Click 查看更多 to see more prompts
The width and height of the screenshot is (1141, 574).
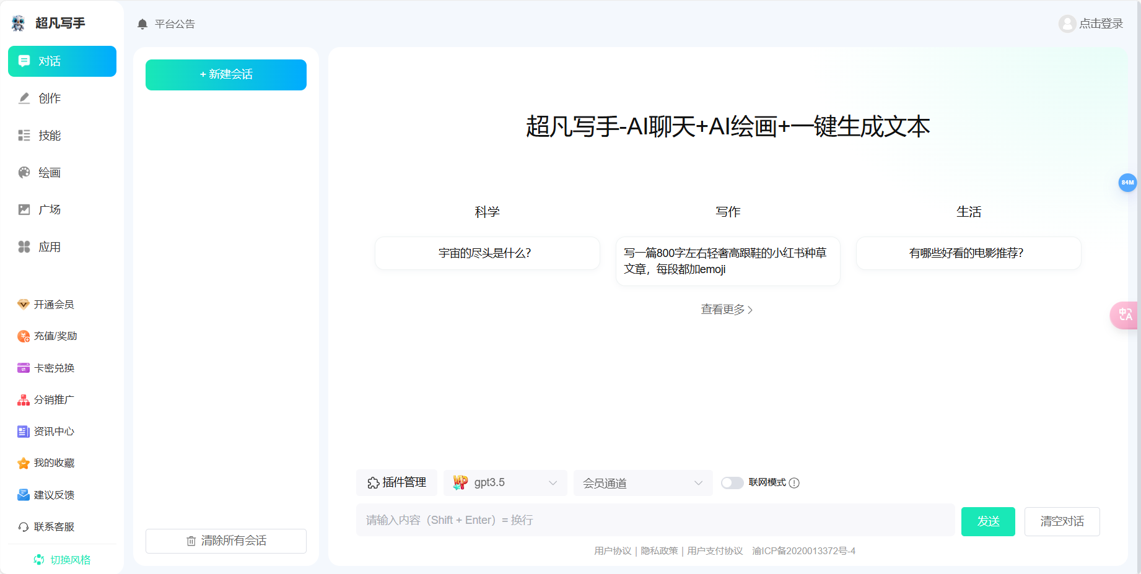pos(727,309)
